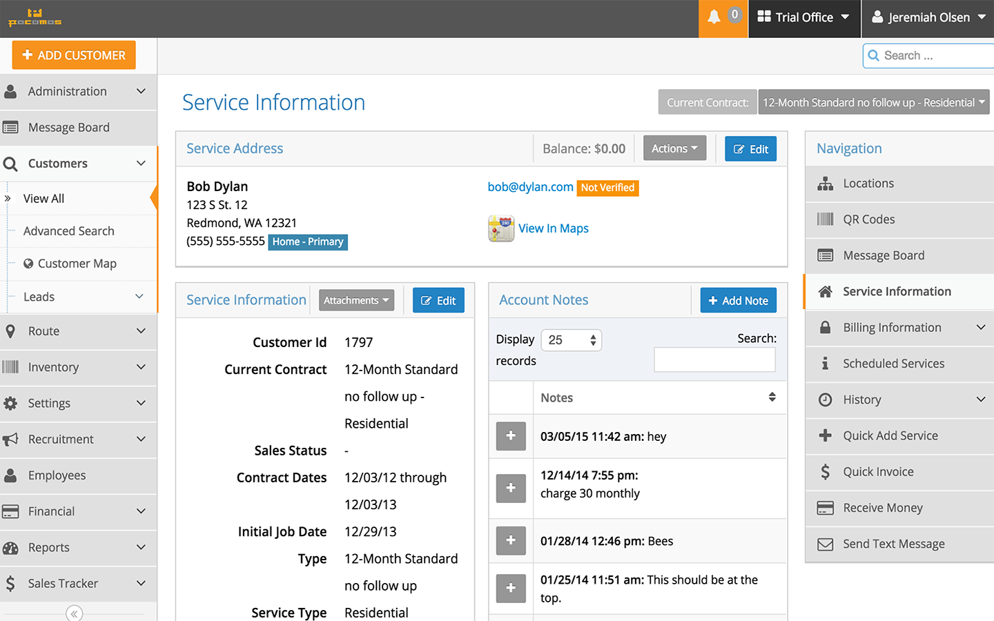Open History via the clock icon
The image size is (994, 621).
coord(826,400)
